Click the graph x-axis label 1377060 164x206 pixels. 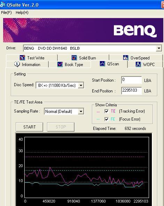(x=98, y=201)
